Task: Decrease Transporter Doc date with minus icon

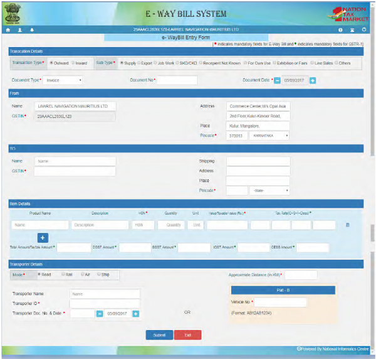Action: pos(99,313)
